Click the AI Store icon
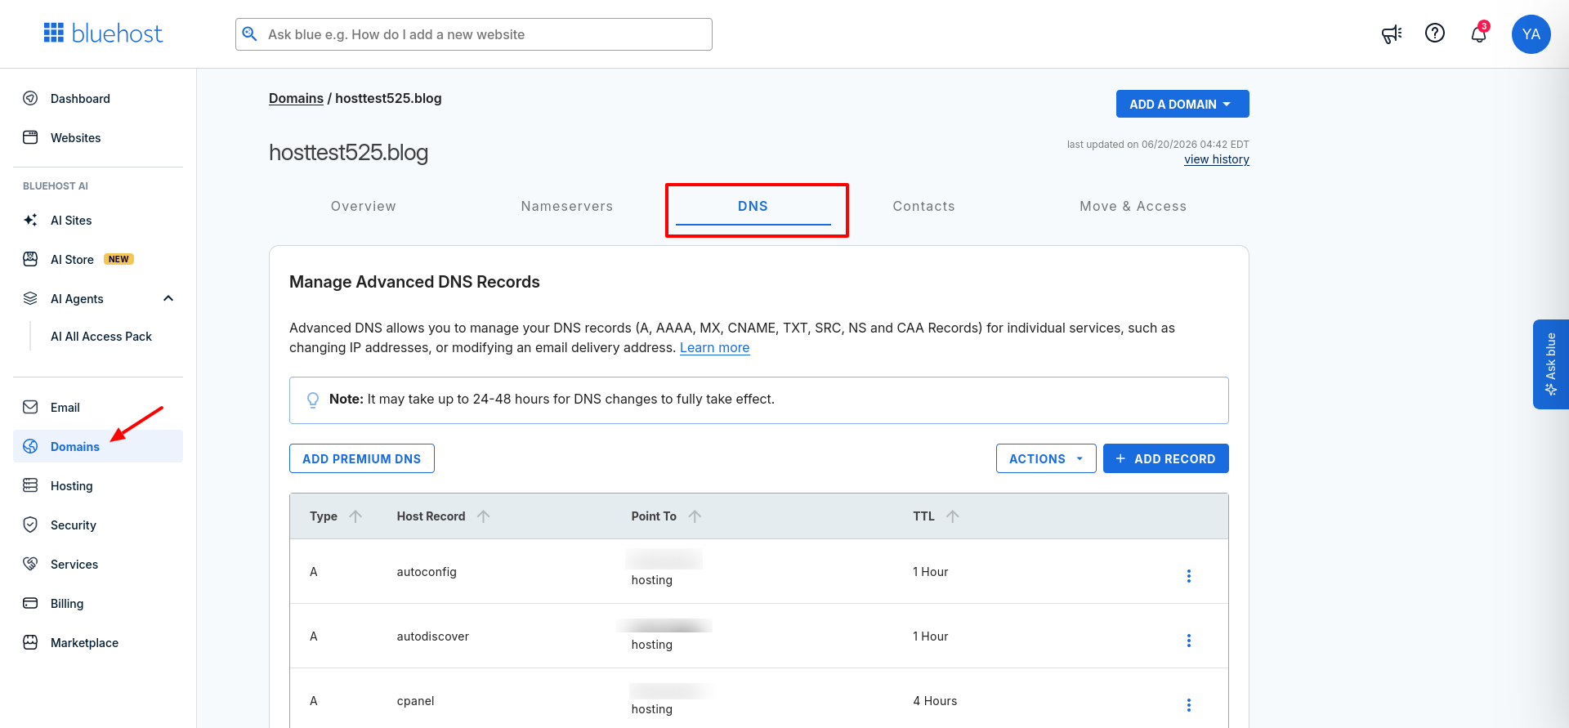The image size is (1569, 728). click(x=30, y=259)
